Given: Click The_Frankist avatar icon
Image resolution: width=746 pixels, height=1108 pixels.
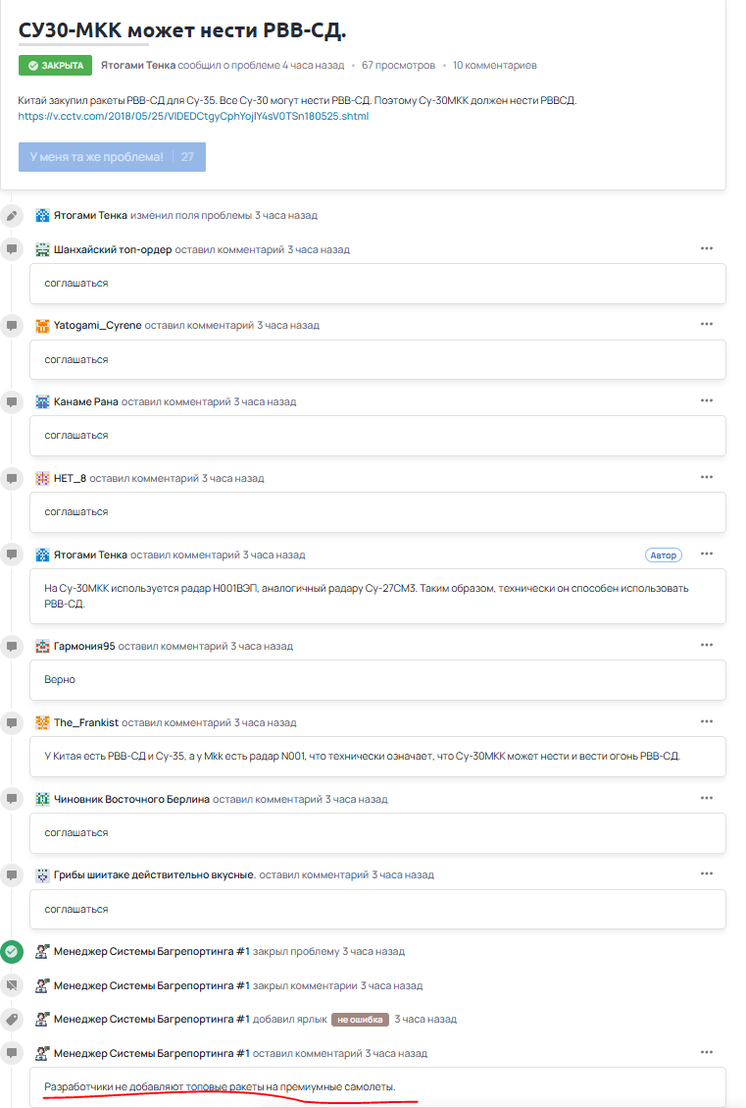Looking at the screenshot, I should [42, 722].
